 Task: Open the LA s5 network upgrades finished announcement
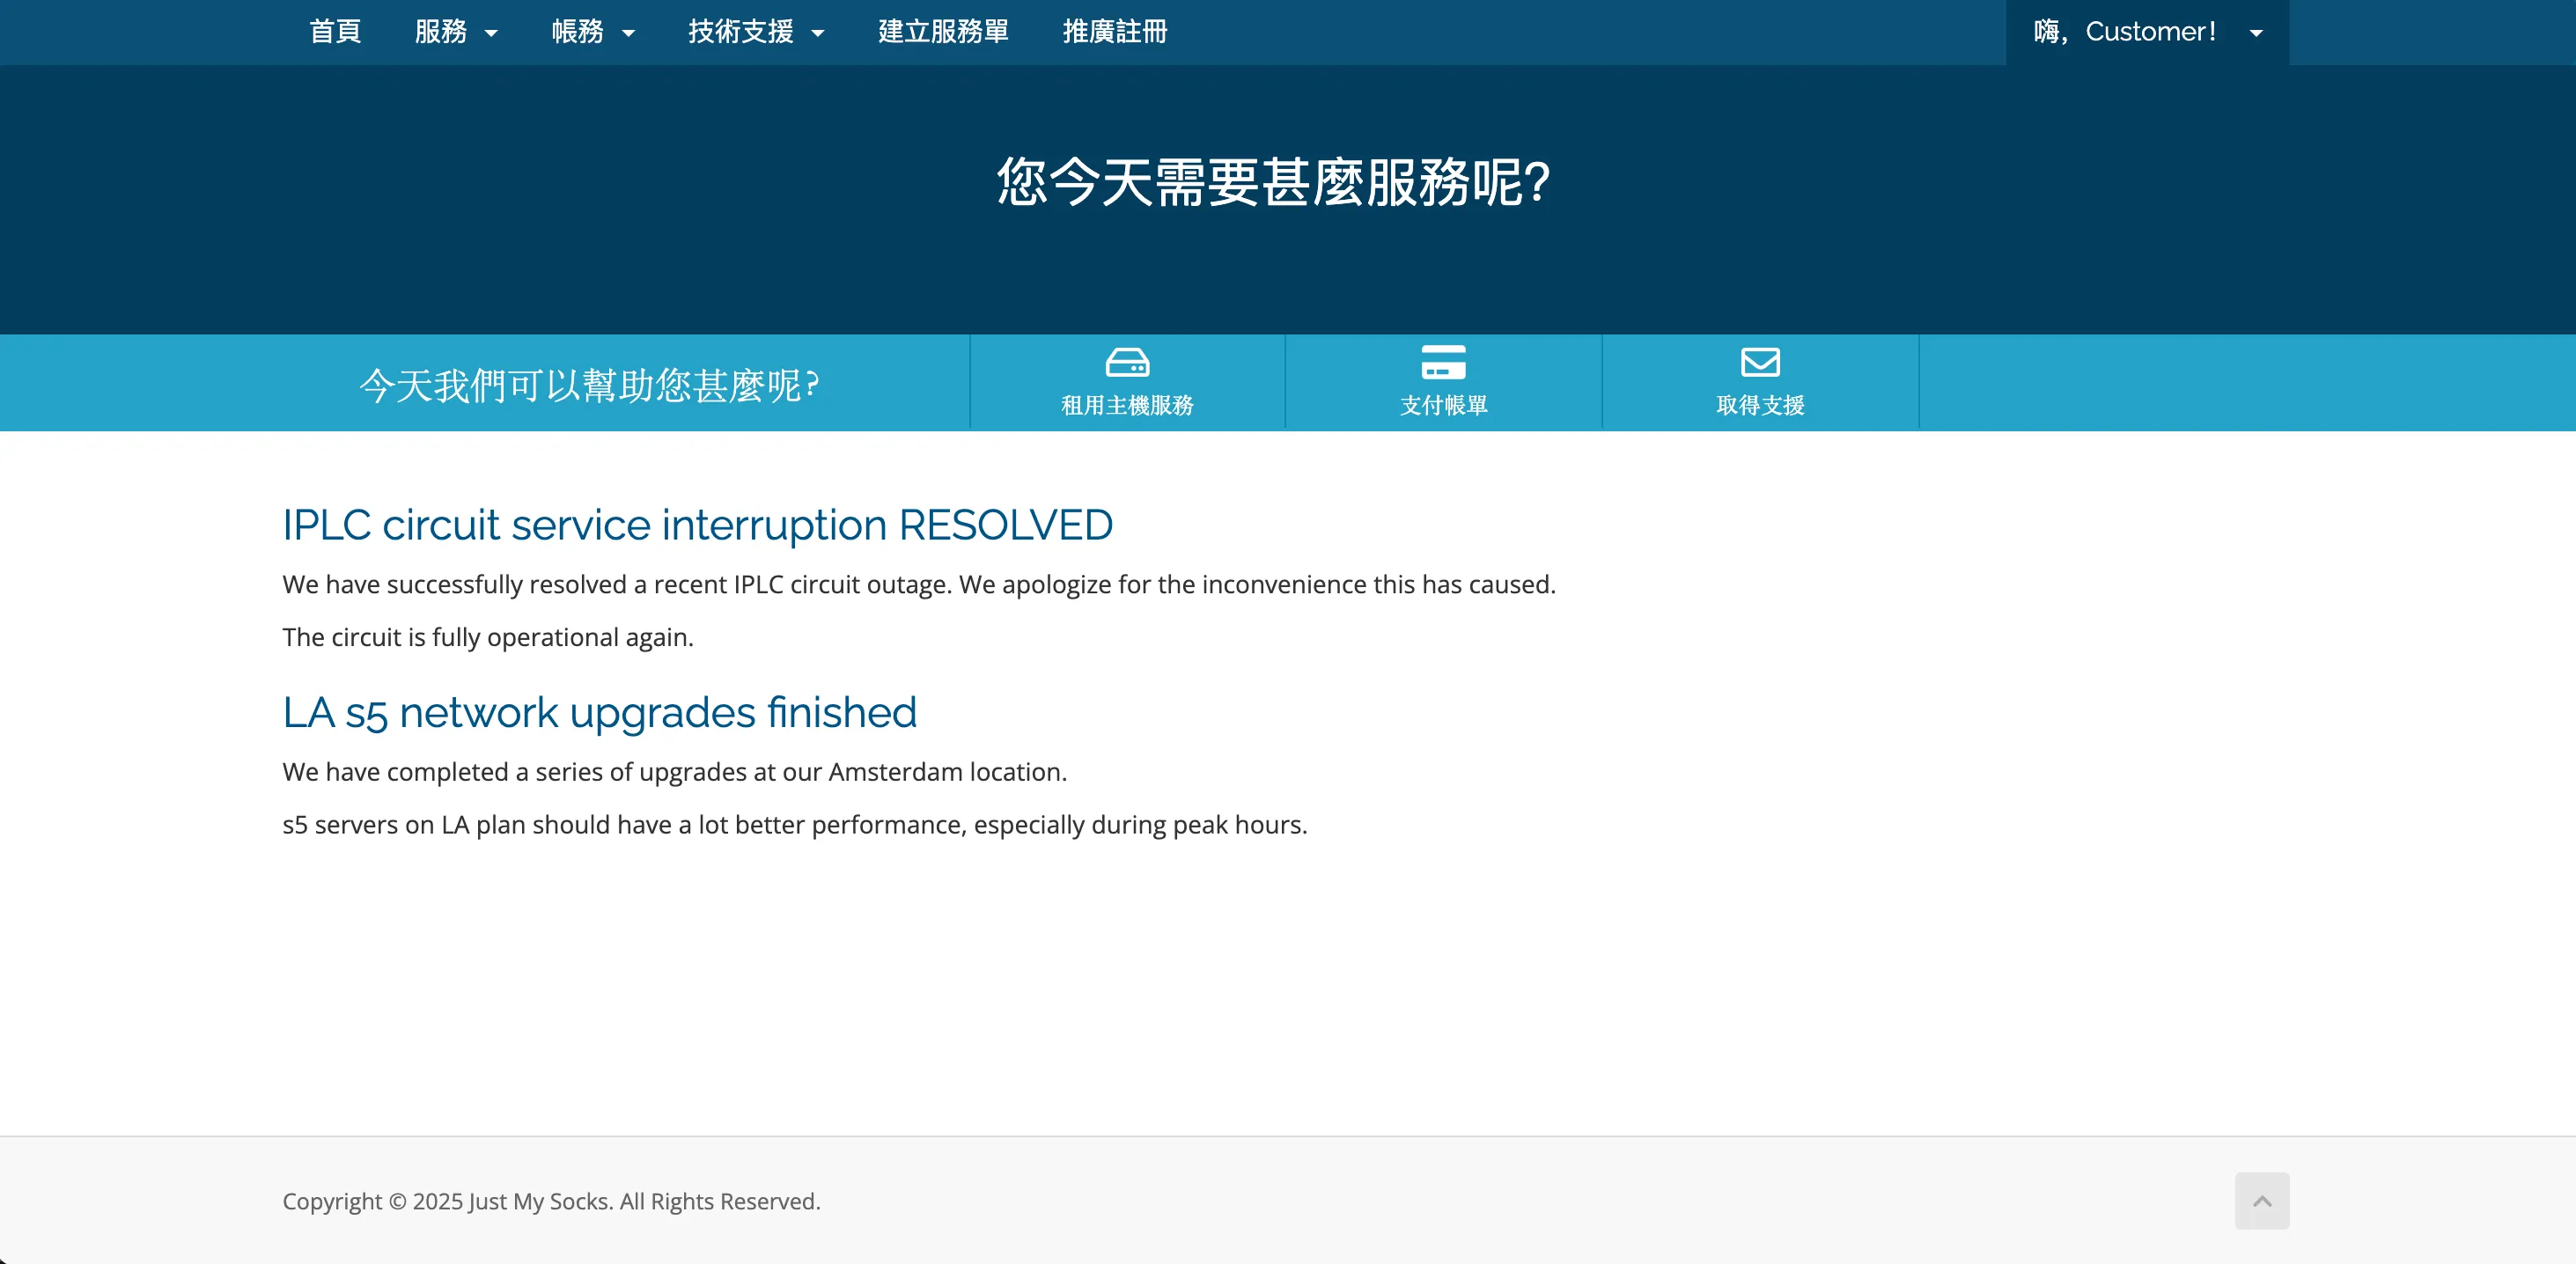599,713
